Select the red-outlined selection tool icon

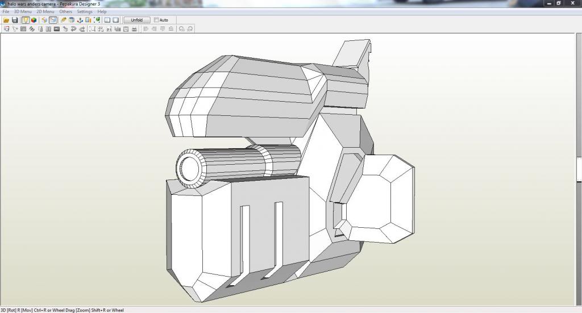pyautogui.click(x=6, y=29)
